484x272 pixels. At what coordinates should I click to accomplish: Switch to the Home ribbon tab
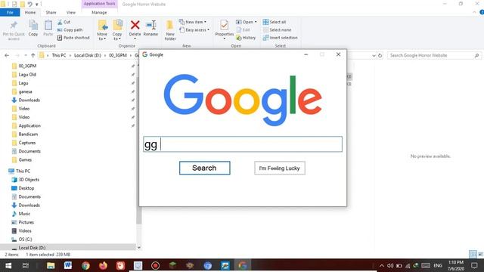pyautogui.click(x=30, y=12)
